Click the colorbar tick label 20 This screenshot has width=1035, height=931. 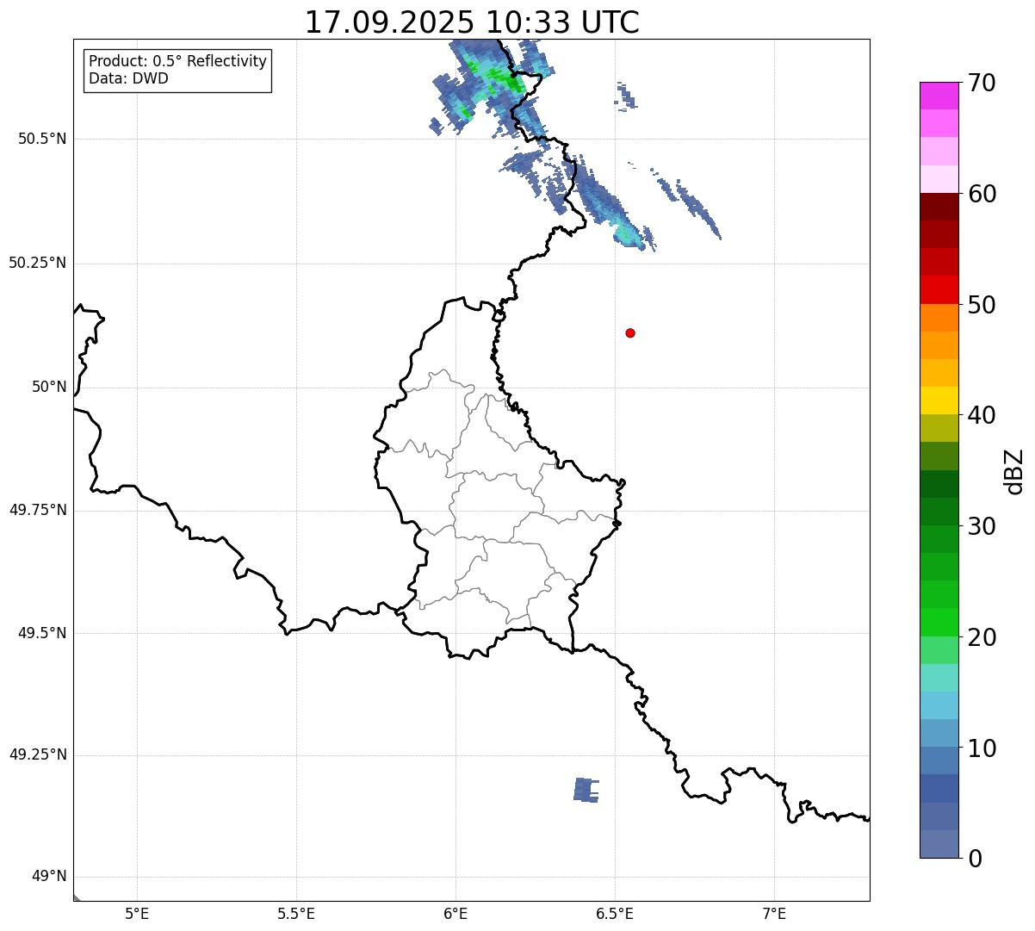pos(981,637)
